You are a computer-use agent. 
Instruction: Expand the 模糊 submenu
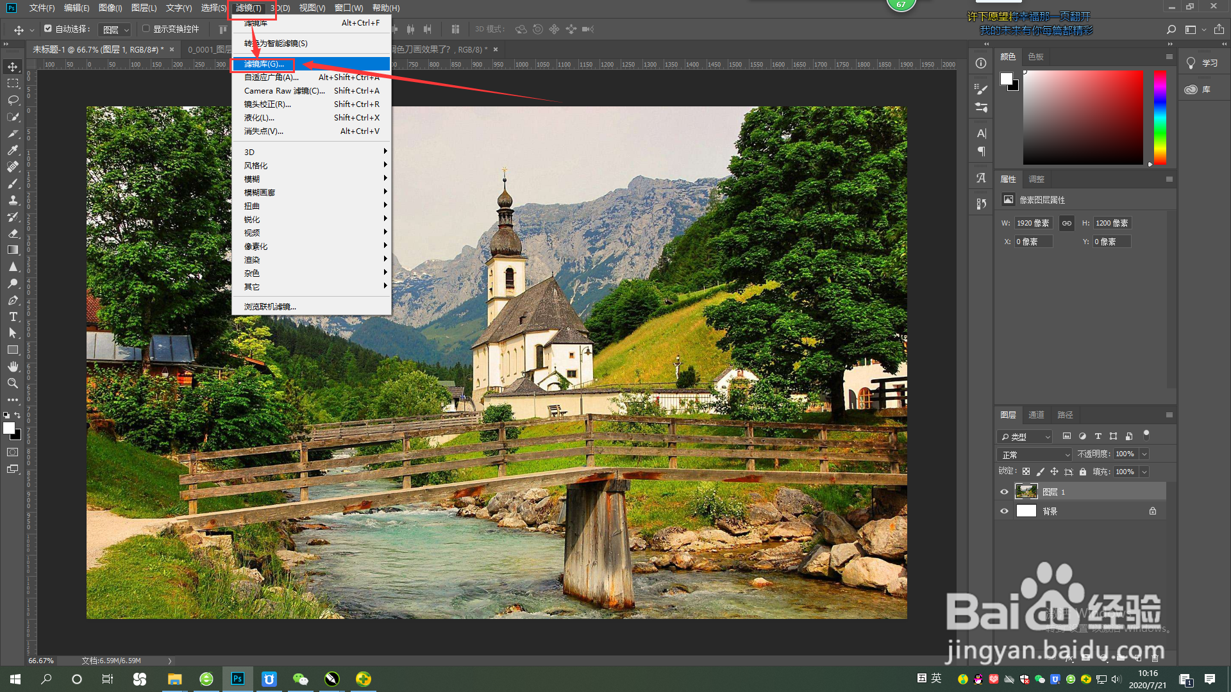point(312,179)
